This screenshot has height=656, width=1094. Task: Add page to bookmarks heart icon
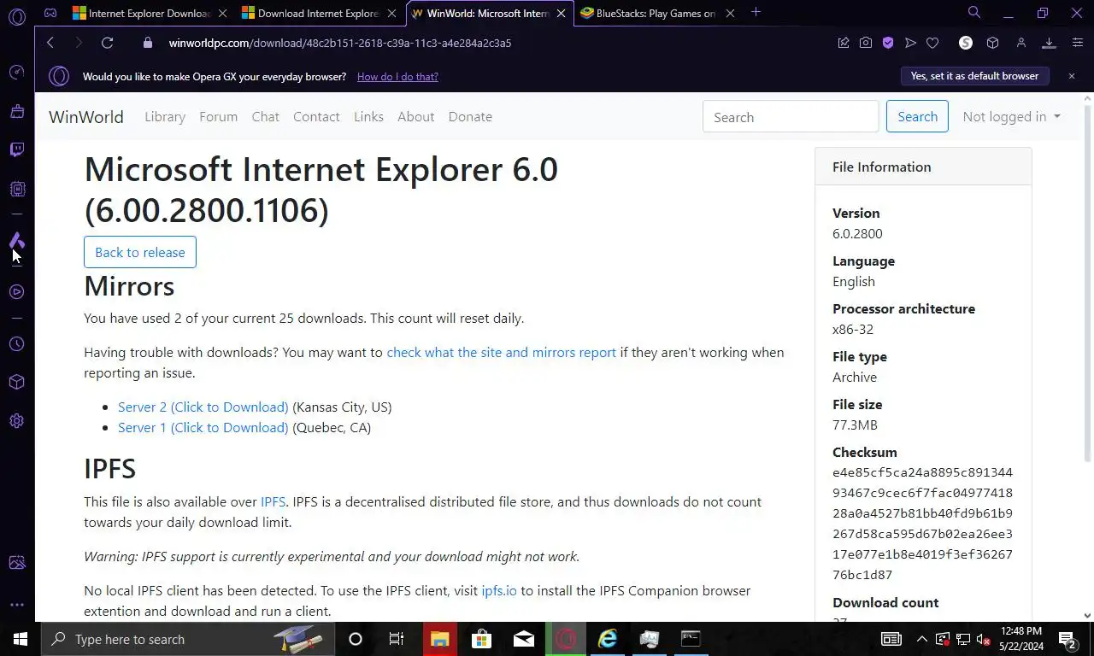point(932,43)
